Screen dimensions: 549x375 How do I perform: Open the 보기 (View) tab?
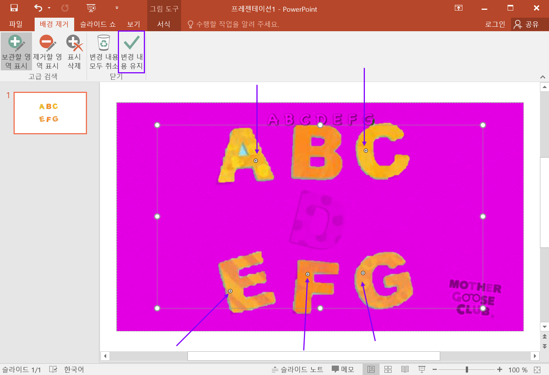[133, 24]
